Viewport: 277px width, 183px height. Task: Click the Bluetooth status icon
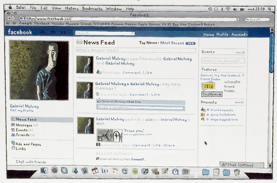[x=222, y=9]
